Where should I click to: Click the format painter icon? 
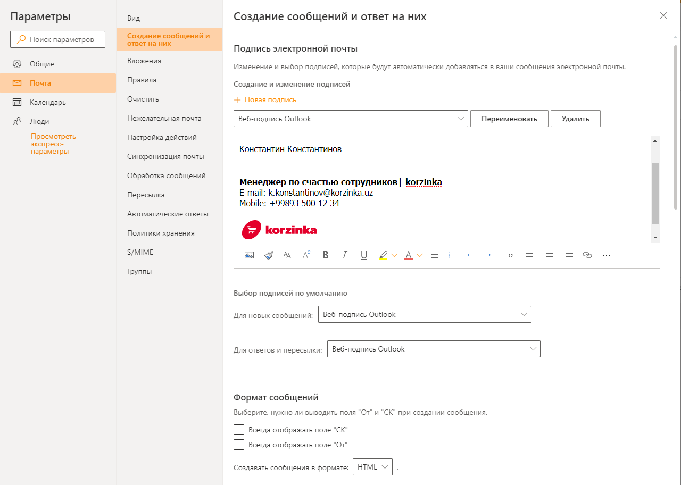tap(269, 255)
